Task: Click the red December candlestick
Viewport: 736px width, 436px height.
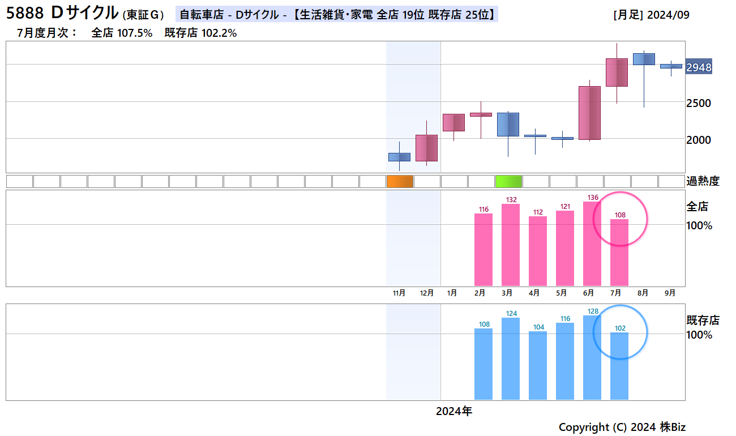Action: [426, 148]
